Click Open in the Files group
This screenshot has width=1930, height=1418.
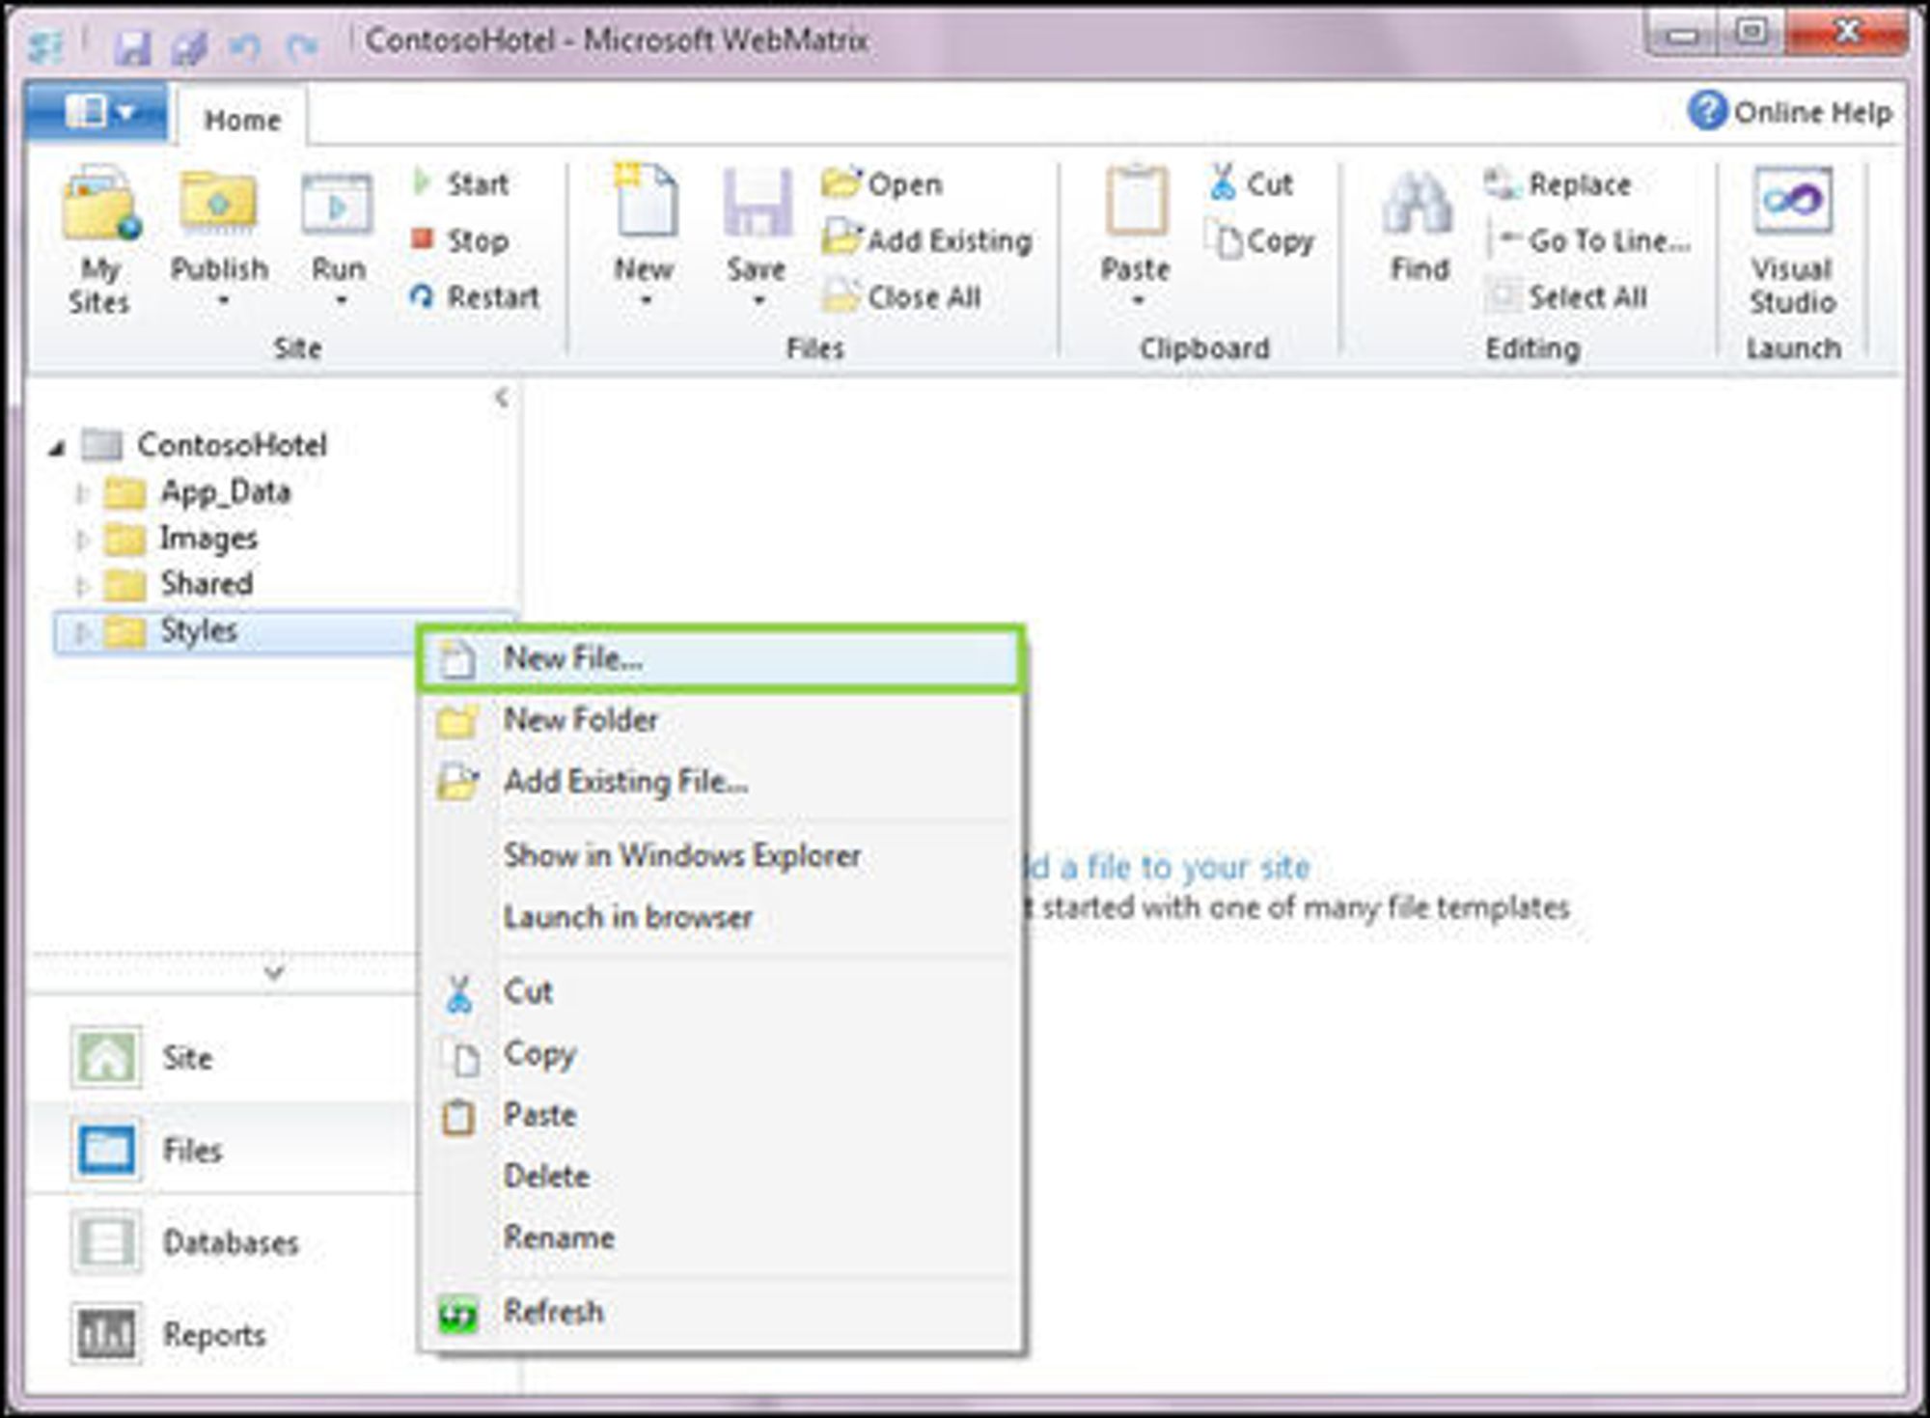pos(882,183)
